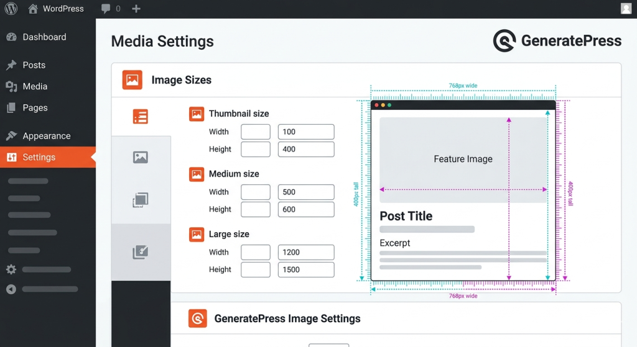The image size is (637, 347).
Task: Click the Settings sliders icon
Action: [x=12, y=157]
